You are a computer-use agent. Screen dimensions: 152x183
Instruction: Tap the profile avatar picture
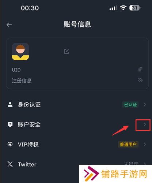point(20,52)
